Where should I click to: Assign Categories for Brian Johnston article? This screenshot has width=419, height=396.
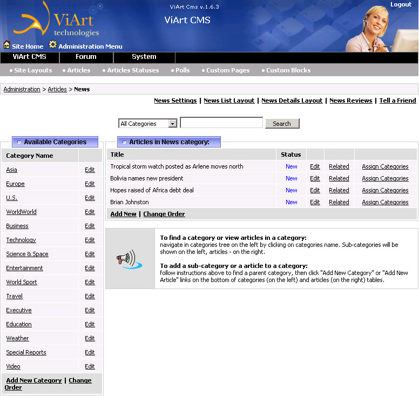[x=385, y=202]
